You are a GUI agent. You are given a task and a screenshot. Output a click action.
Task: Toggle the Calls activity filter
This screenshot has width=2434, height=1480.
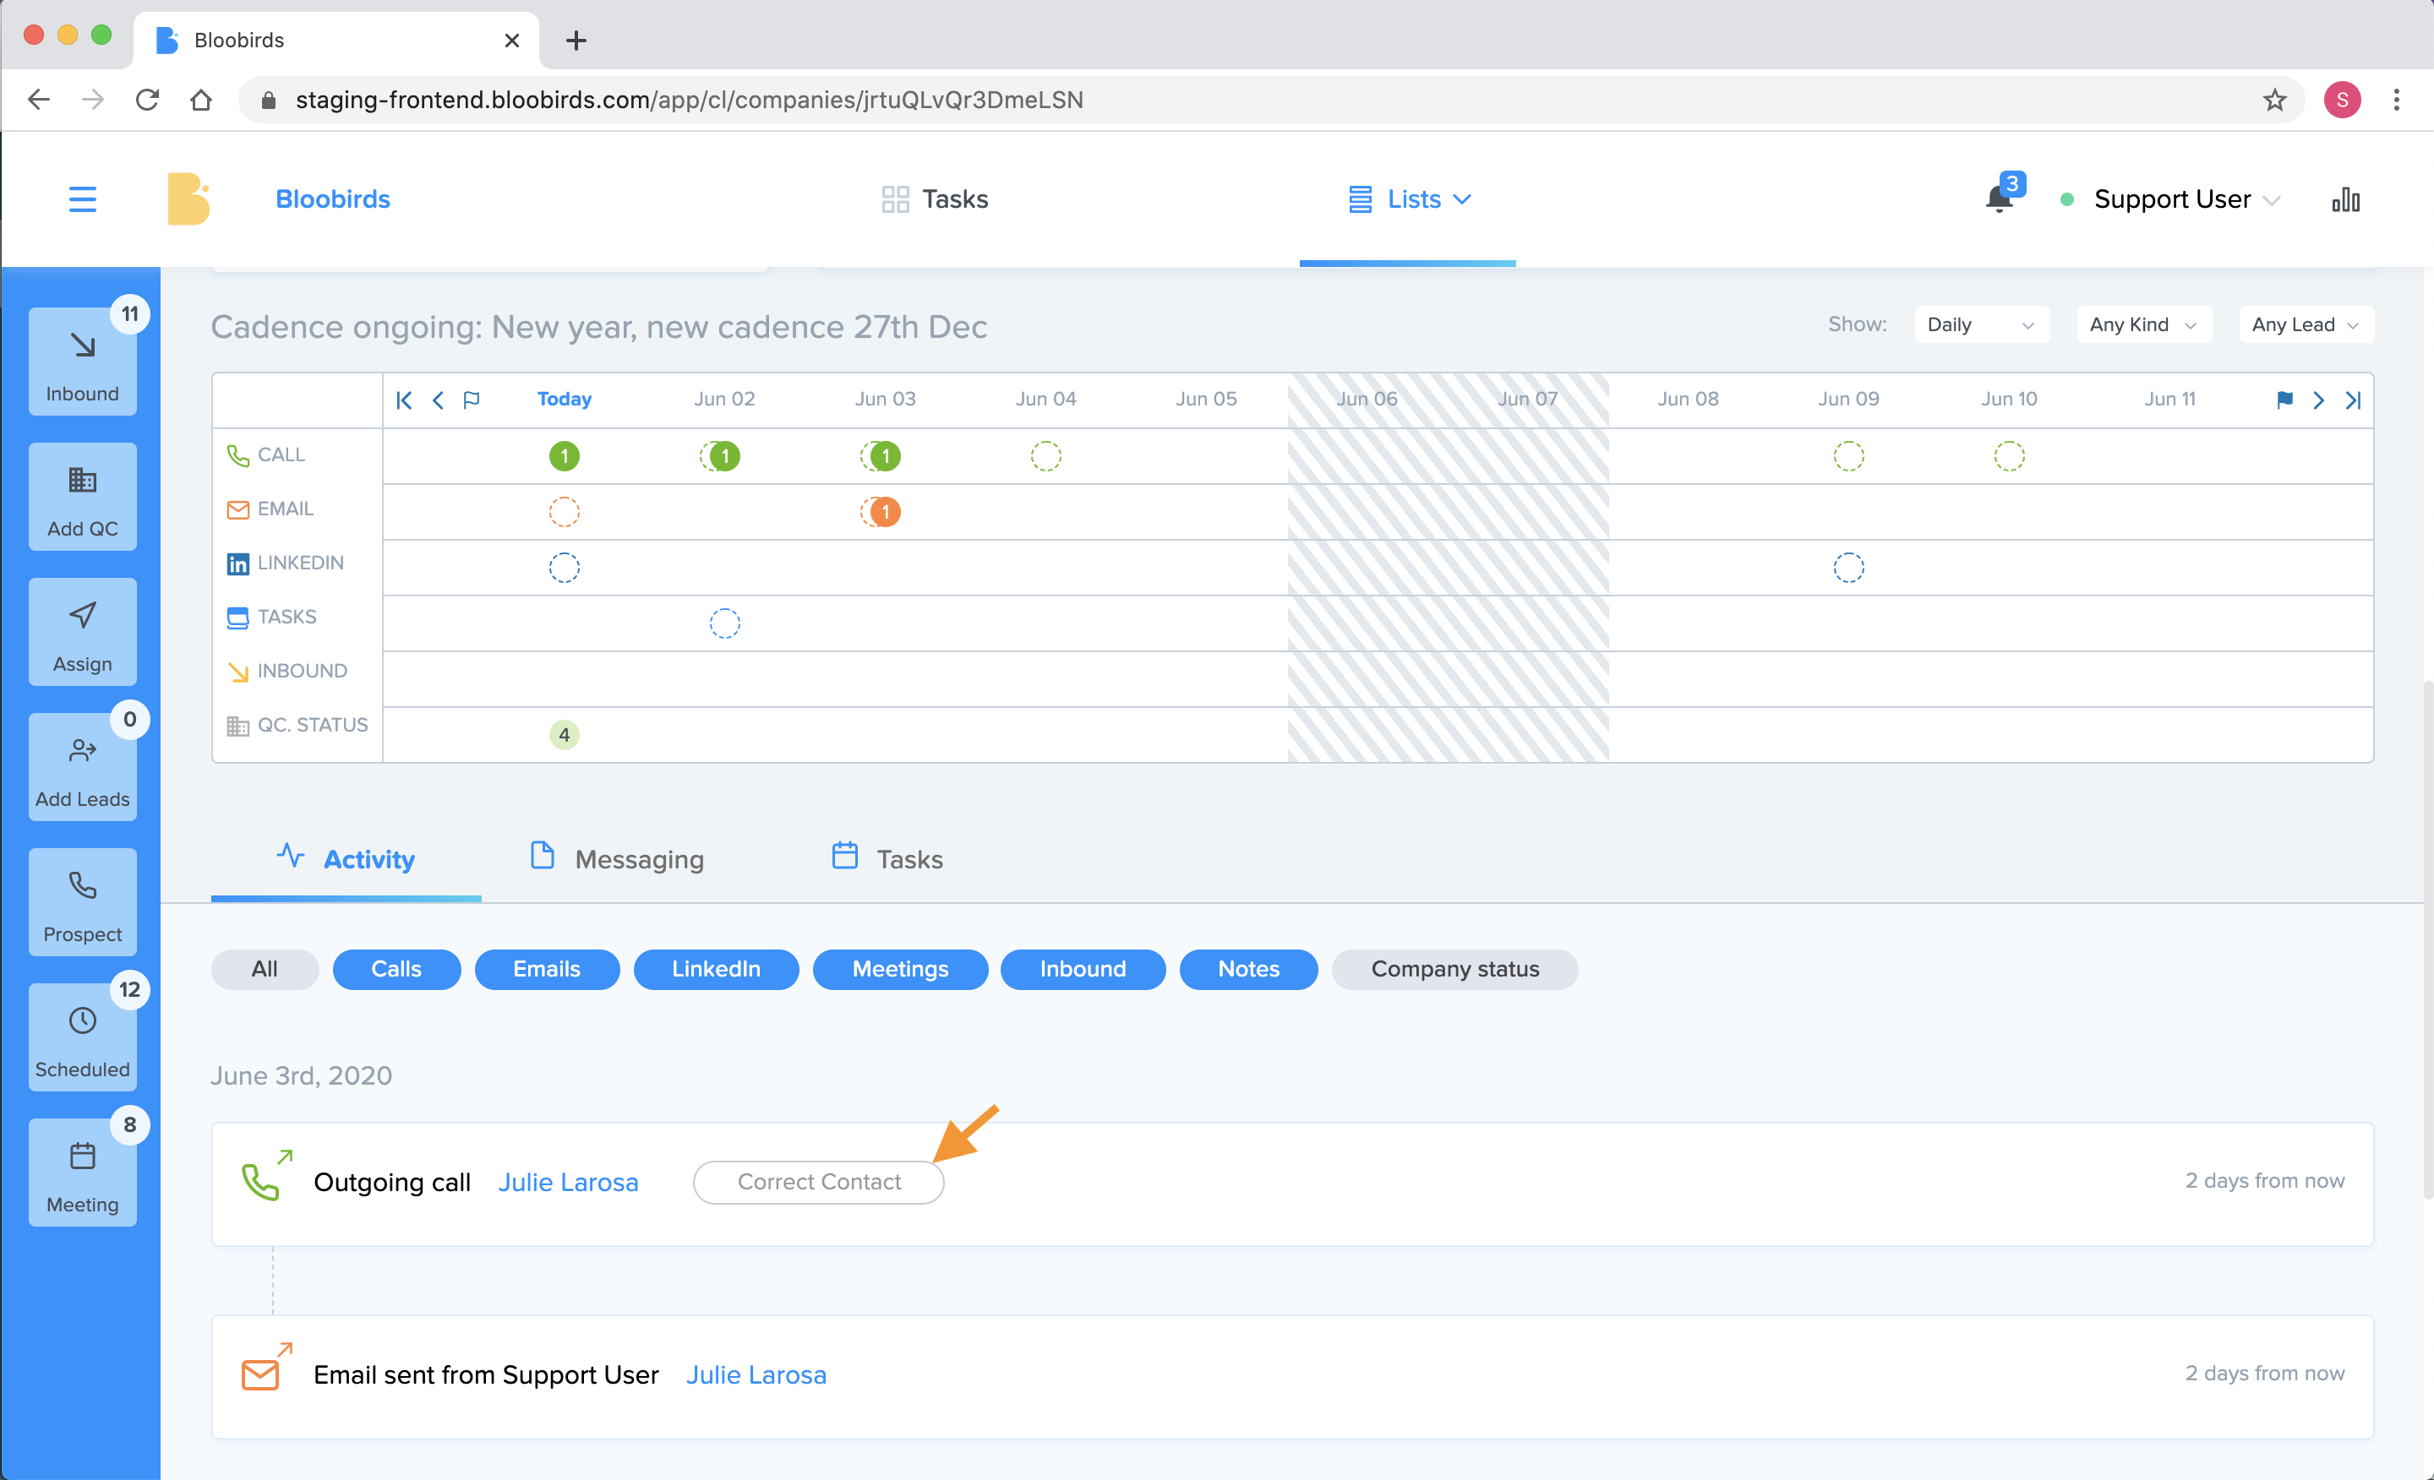point(396,969)
